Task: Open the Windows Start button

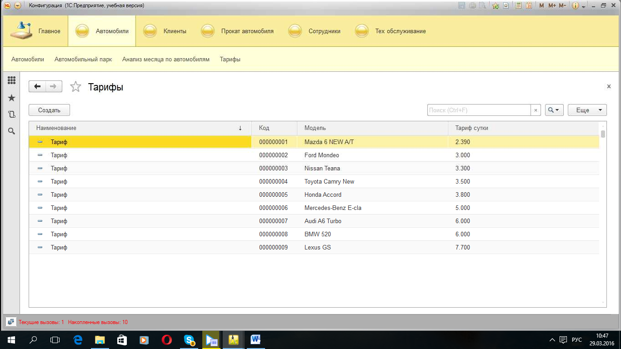Action: tap(11, 339)
